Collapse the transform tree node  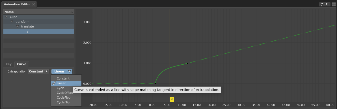[12, 22]
